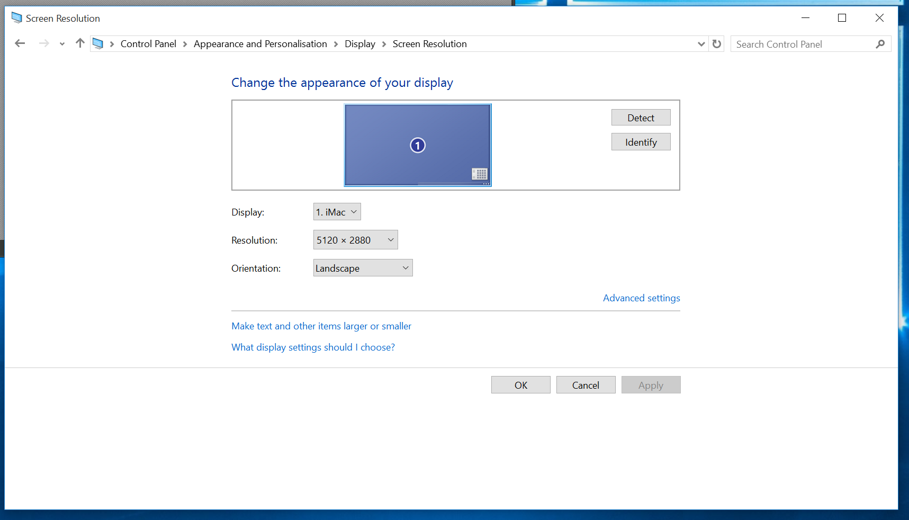Screen dimensions: 909x520
Task: Click the Identify button
Action: point(641,142)
